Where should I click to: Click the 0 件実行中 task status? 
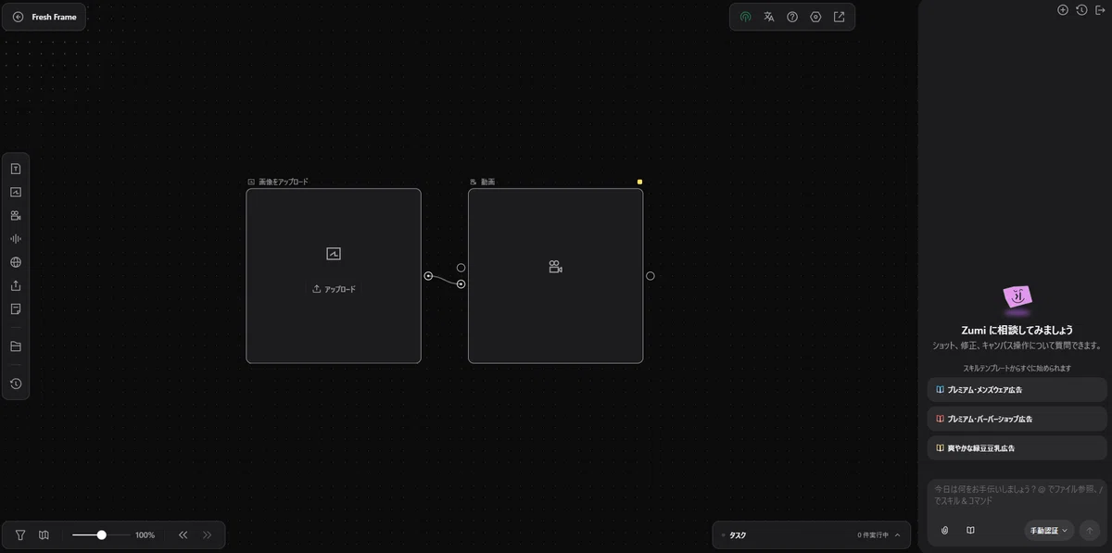coord(873,535)
